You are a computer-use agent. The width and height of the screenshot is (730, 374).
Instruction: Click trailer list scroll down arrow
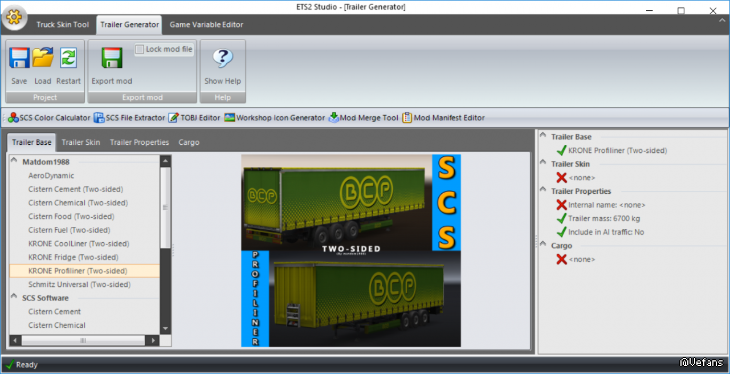pos(165,329)
